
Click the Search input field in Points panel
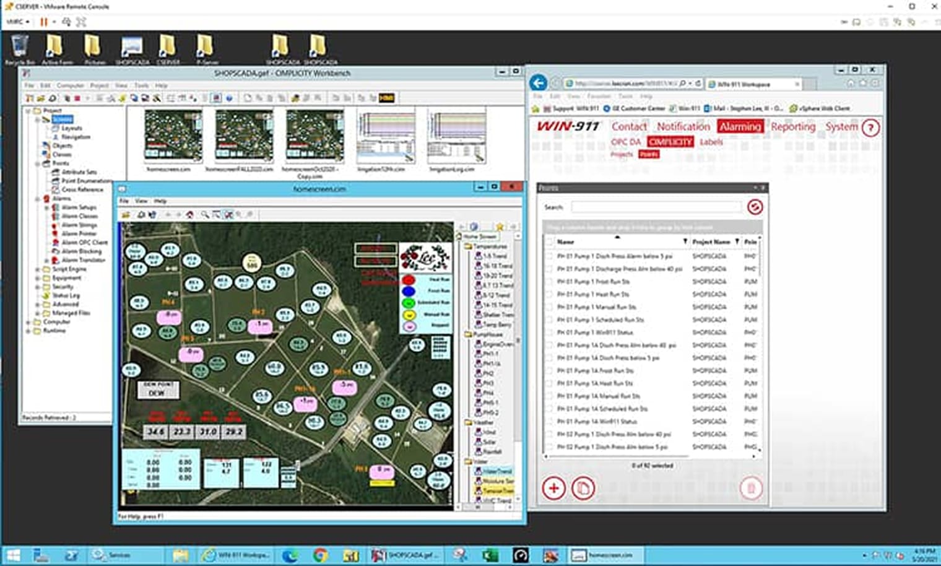click(655, 207)
